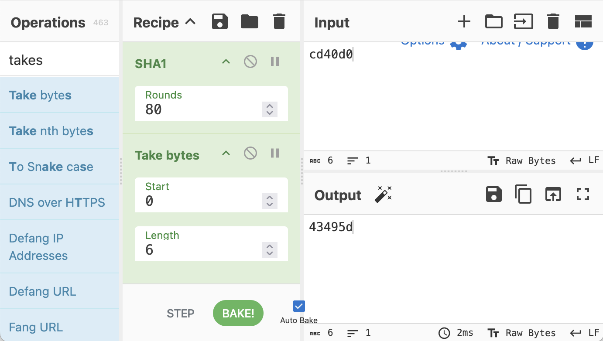Maximise the output pane
Image resolution: width=603 pixels, height=341 pixels.
(x=583, y=194)
